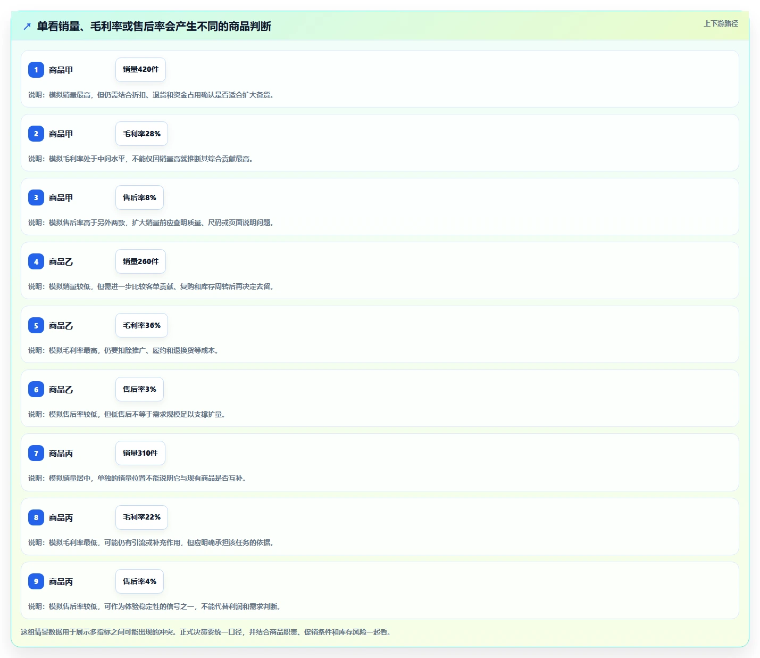Click the note starting 模拟销量较低
This screenshot has height=658, width=760.
[x=152, y=286]
